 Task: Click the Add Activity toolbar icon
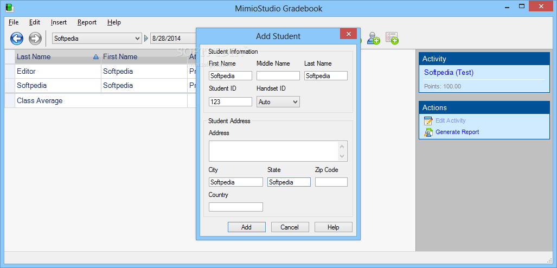392,38
